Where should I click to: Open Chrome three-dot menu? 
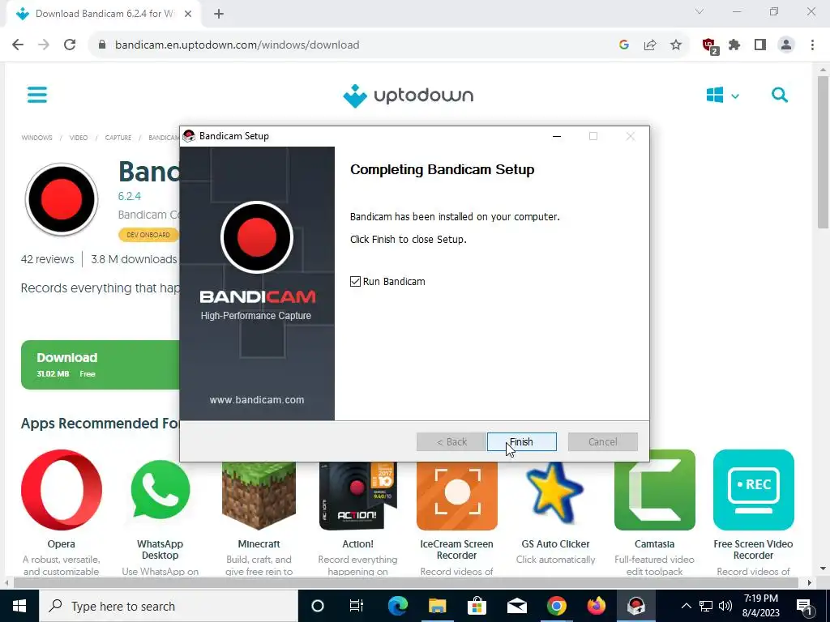tap(812, 45)
